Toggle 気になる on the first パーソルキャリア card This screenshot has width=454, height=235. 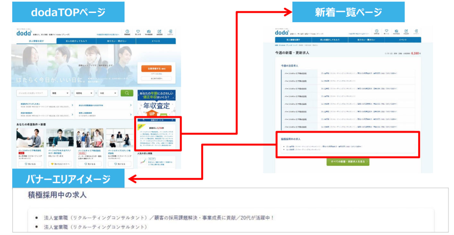[30, 164]
